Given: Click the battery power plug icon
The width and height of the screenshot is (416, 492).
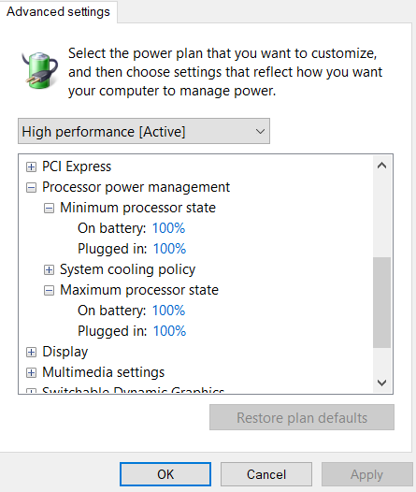Looking at the screenshot, I should point(39,70).
